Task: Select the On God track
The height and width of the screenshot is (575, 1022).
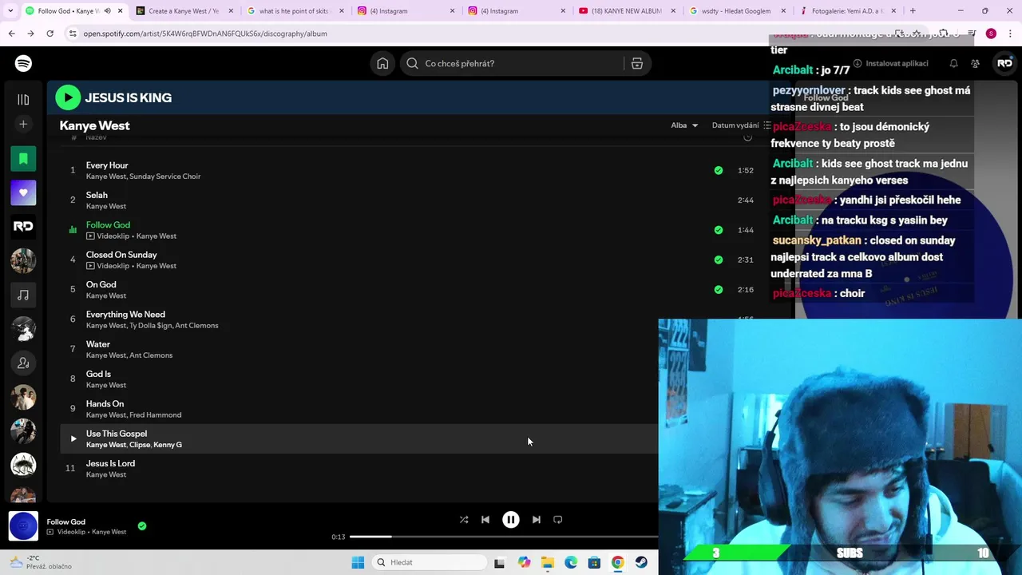Action: pyautogui.click(x=101, y=284)
